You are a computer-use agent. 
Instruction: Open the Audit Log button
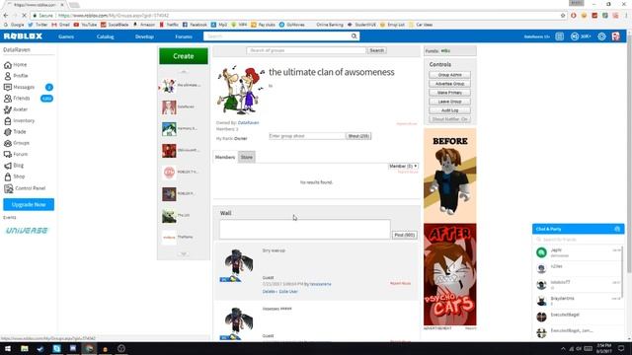[x=450, y=110]
